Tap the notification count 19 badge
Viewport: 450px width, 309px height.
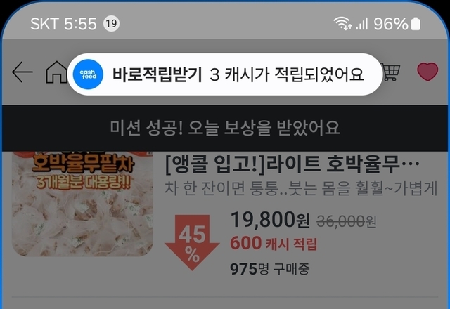click(x=111, y=23)
